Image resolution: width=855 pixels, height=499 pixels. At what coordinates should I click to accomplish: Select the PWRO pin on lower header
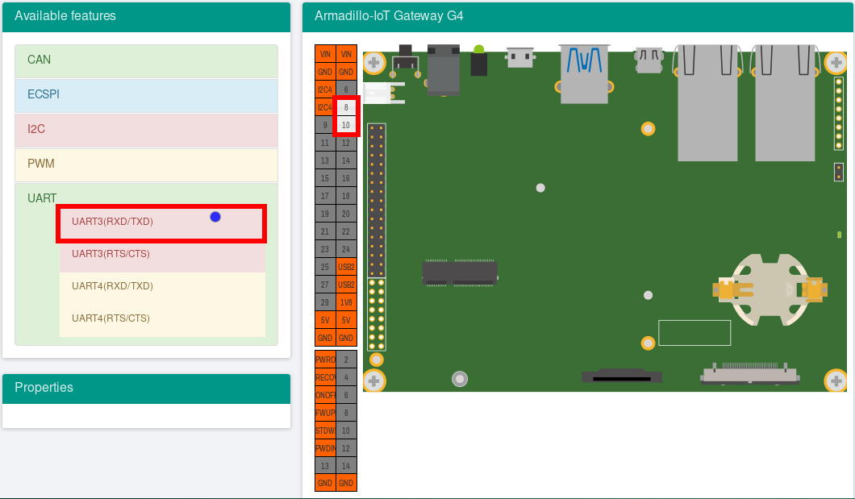point(325,360)
